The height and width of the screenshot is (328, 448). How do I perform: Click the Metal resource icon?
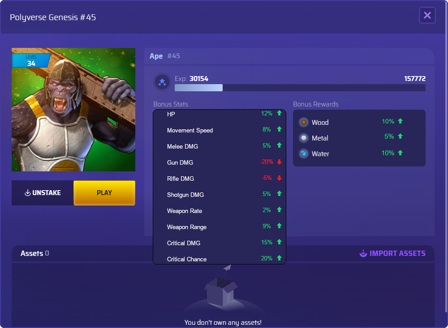[304, 138]
